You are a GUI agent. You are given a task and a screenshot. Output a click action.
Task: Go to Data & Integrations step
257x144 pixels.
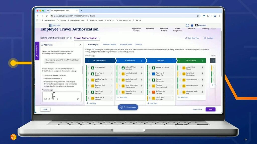coord(178,29)
